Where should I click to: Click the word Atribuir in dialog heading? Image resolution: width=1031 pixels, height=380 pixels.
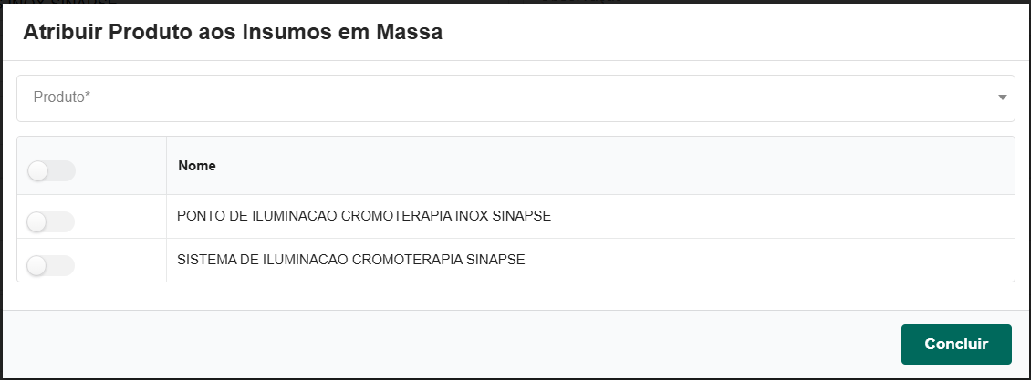pyautogui.click(x=60, y=33)
